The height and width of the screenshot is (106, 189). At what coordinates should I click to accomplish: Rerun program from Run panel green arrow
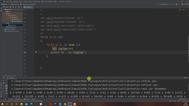click(x=4, y=80)
